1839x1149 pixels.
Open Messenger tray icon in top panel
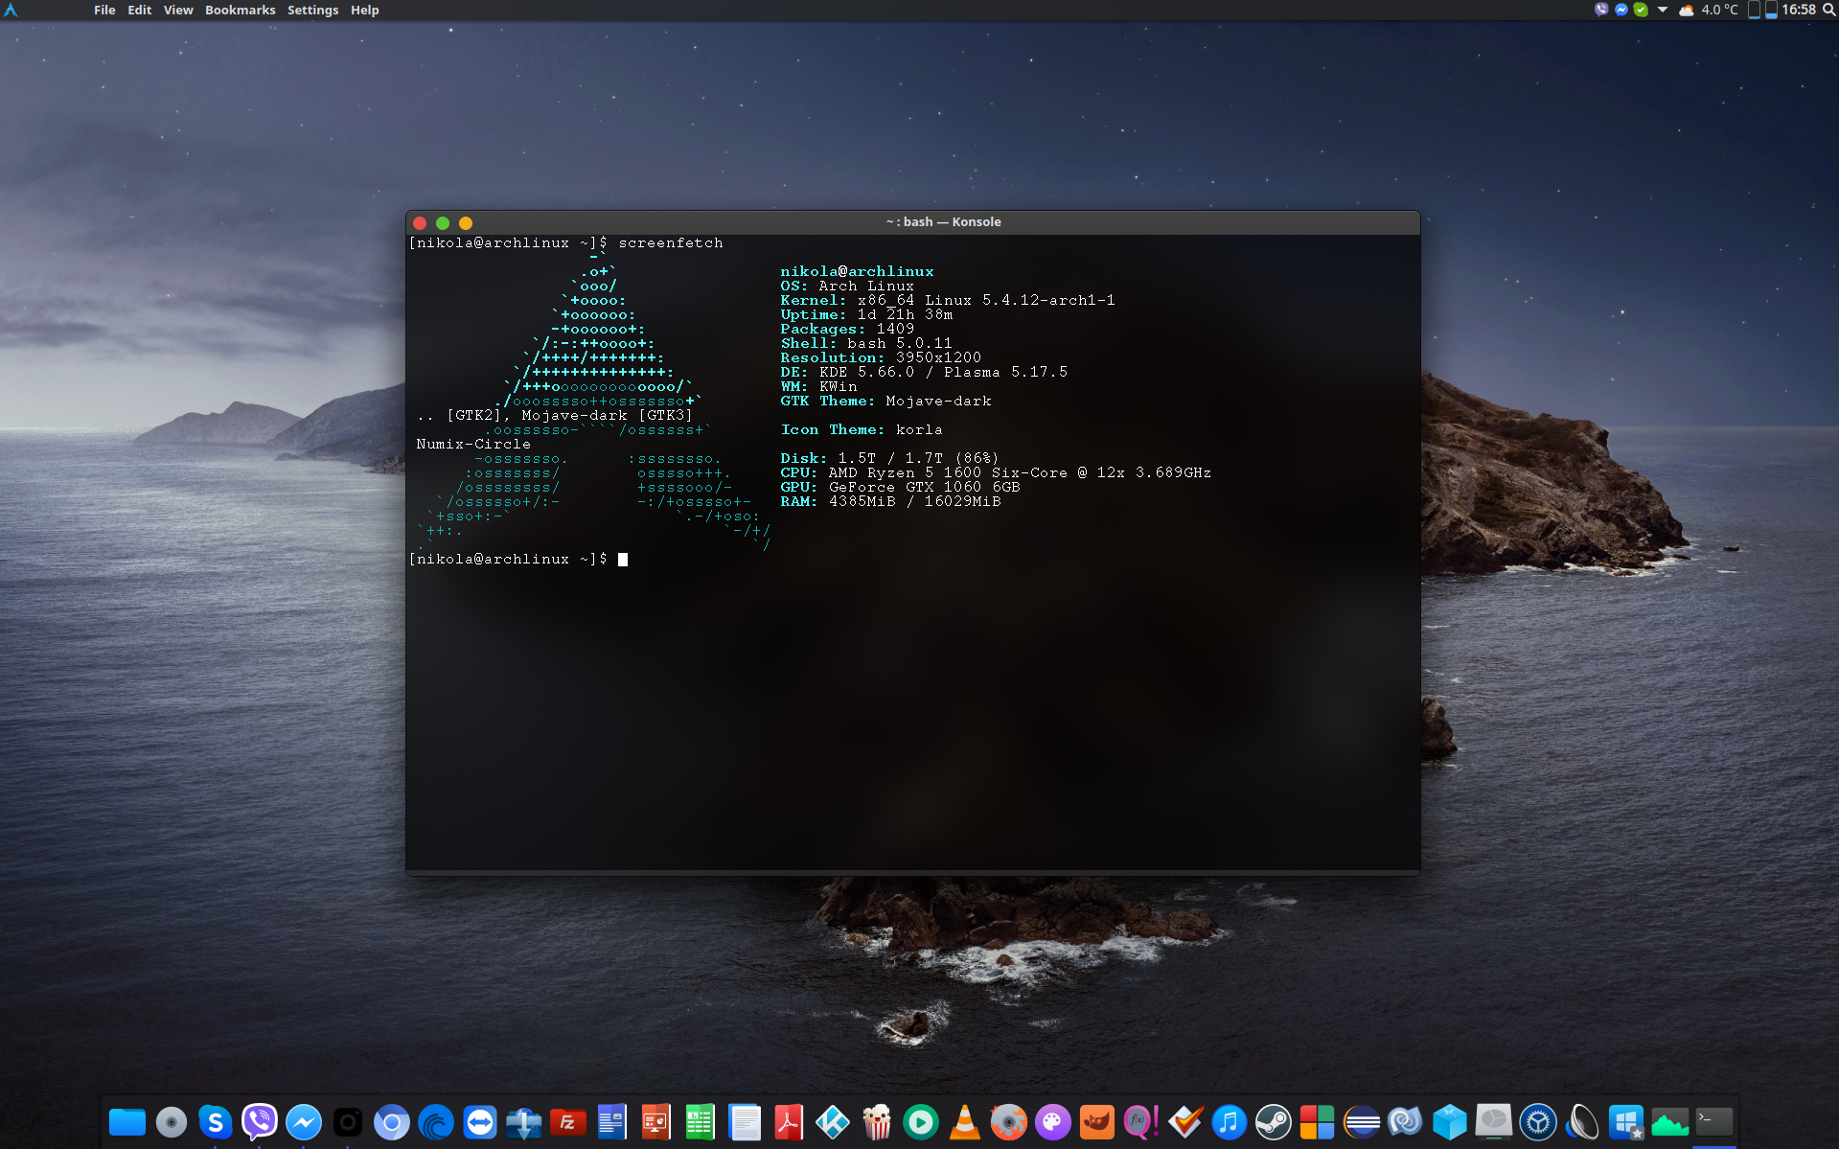pyautogui.click(x=1621, y=10)
